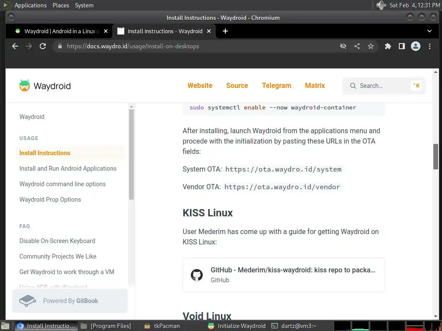Click Install Instructions Chromium taskbar button

pyautogui.click(x=46, y=326)
